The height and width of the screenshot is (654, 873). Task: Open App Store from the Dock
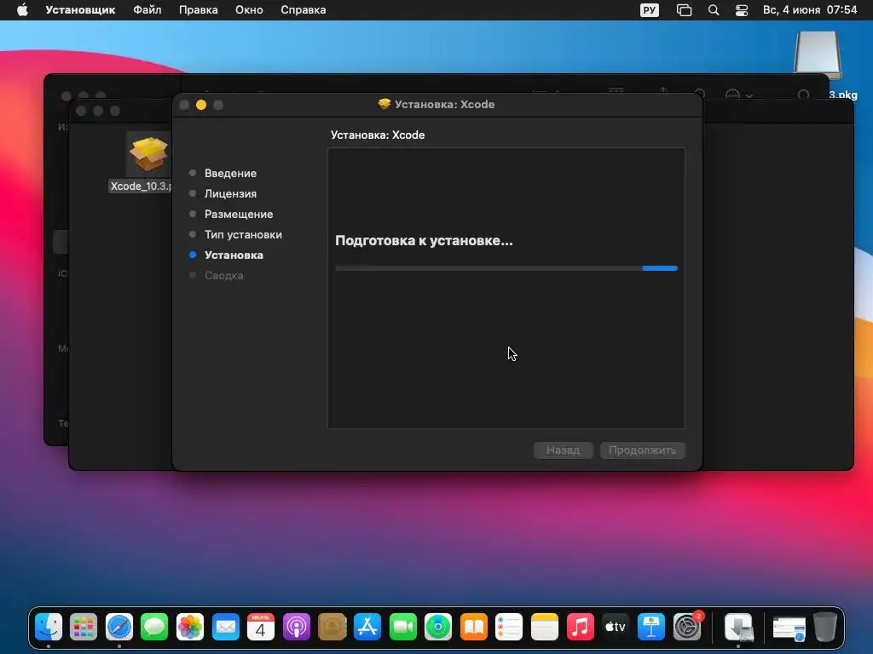[367, 628]
